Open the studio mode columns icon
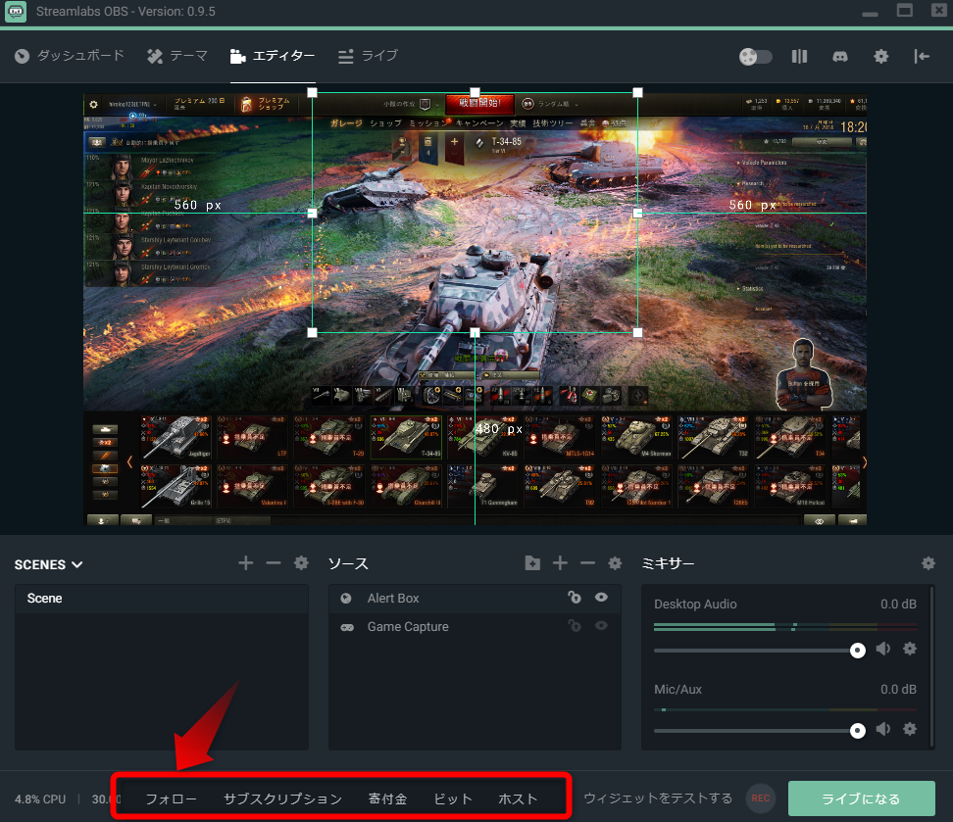The image size is (953, 822). tap(799, 57)
